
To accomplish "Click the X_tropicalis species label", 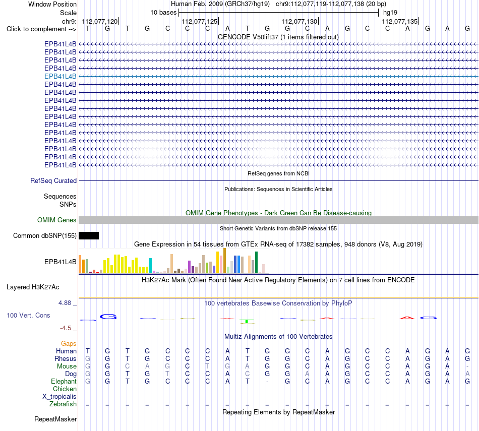I will (59, 397).
